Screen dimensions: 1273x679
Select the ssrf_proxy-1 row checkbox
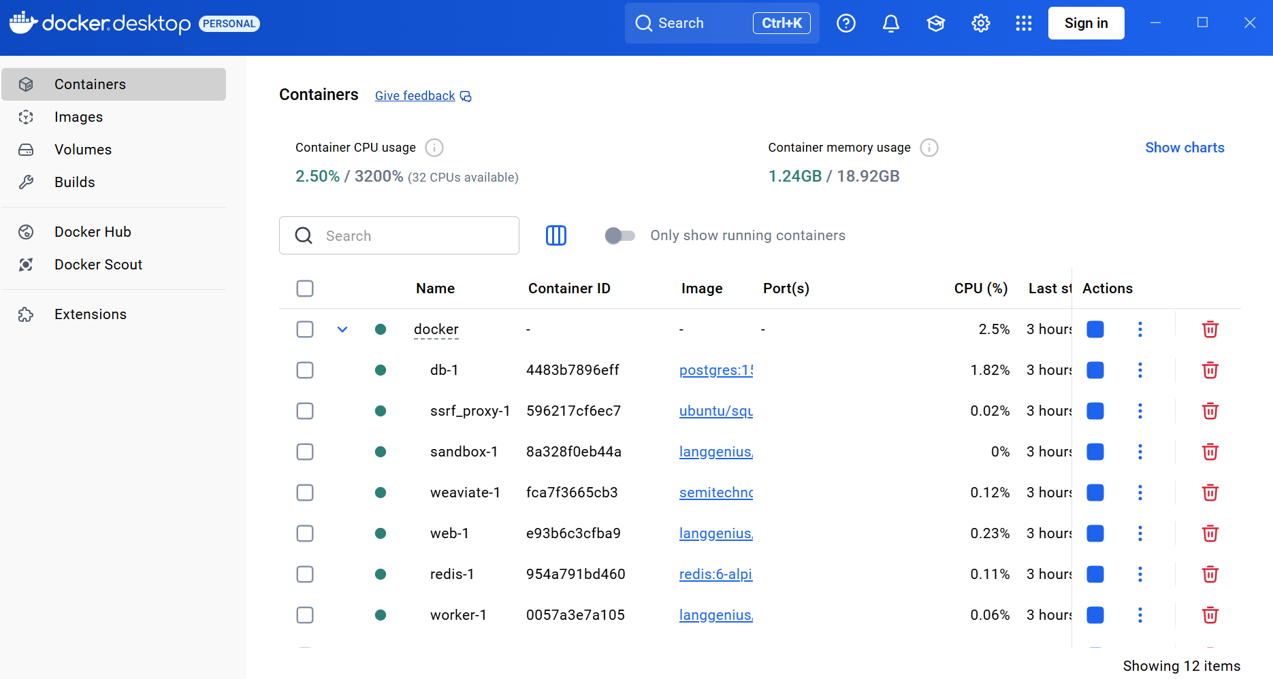[305, 411]
